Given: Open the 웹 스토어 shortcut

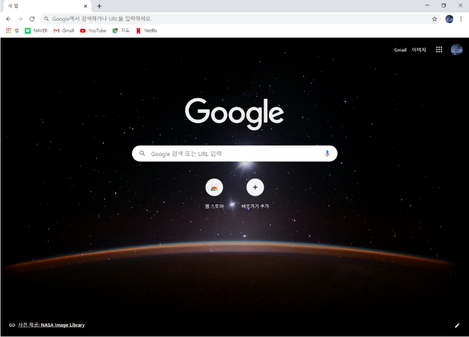Looking at the screenshot, I should pos(214,194).
